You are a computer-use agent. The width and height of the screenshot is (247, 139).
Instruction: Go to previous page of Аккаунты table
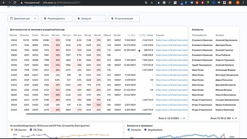coord(233,118)
